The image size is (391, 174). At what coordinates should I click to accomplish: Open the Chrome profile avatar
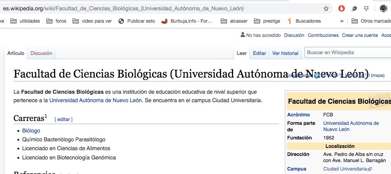[383, 8]
